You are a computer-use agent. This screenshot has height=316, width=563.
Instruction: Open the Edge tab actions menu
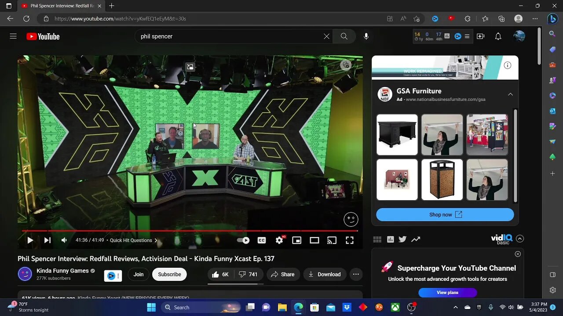9,6
